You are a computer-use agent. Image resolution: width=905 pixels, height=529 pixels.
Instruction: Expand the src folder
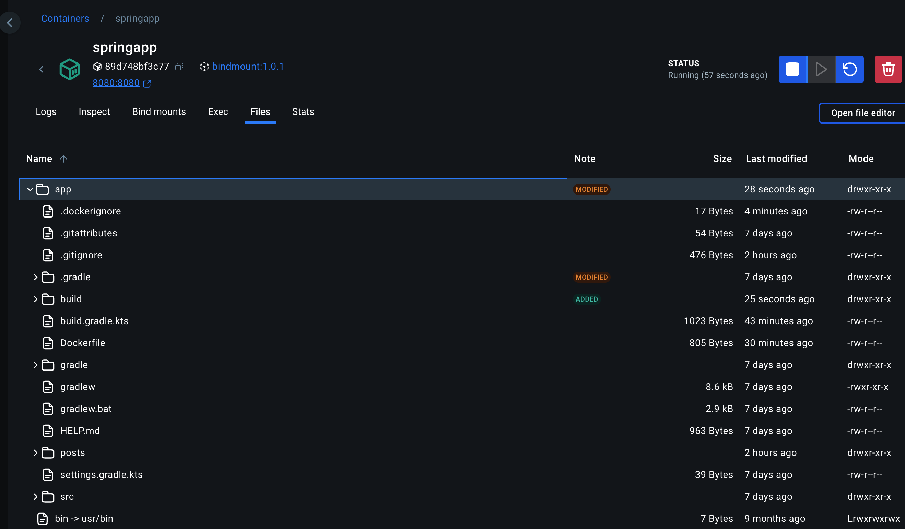(35, 497)
